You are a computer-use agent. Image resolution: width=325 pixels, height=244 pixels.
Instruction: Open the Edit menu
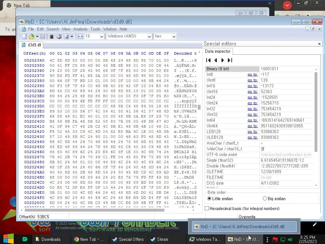[x=40, y=29]
